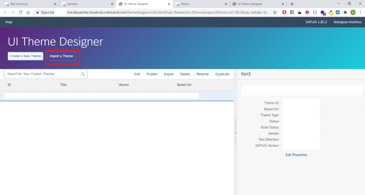Open the Edit Properties link

tap(296, 155)
